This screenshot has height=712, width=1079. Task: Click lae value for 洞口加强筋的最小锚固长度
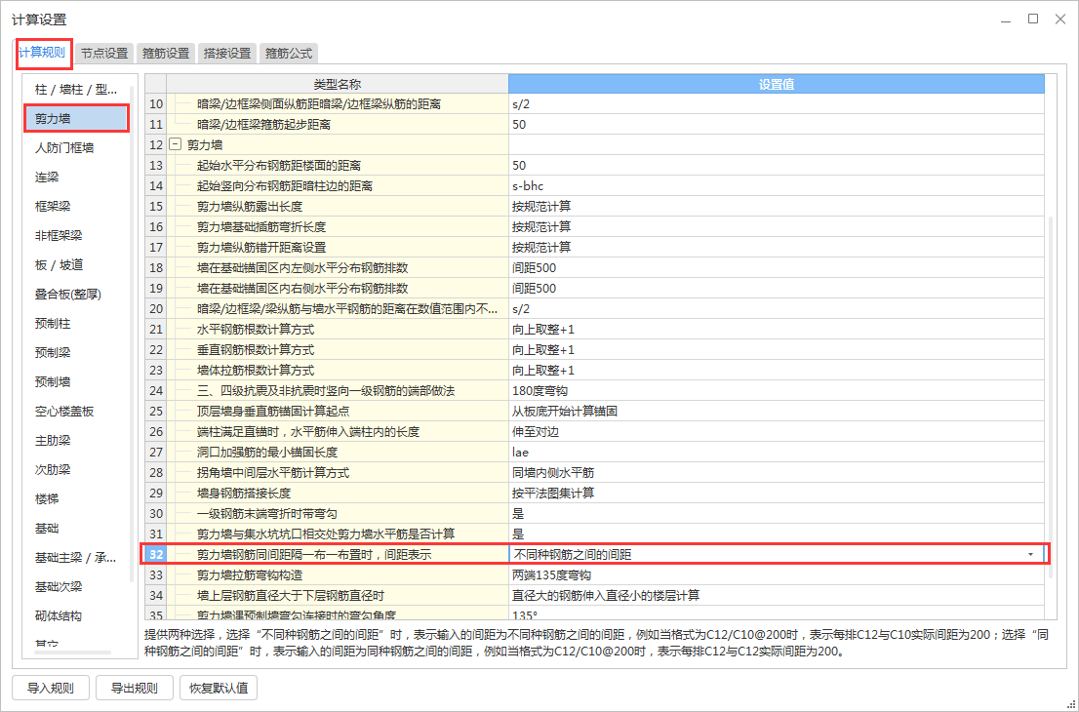[777, 452]
